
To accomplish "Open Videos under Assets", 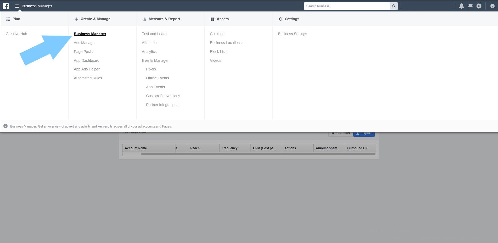I will (x=216, y=60).
